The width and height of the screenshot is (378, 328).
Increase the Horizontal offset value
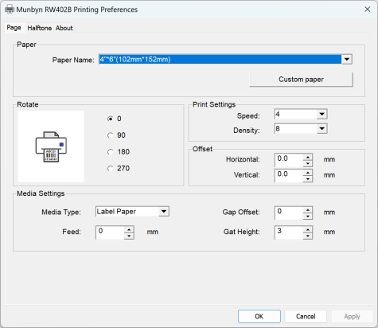[x=308, y=157]
